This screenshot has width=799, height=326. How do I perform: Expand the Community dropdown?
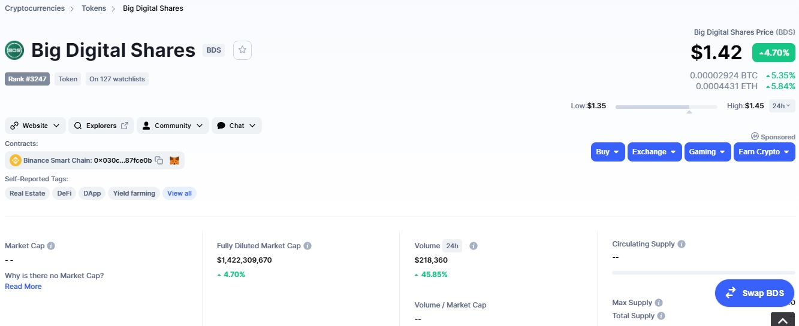[x=173, y=126]
